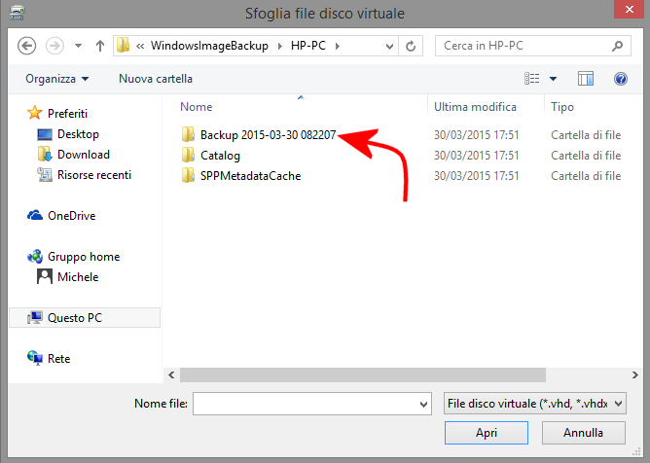The image size is (650, 463).
Task: Open the file type filter dropdown
Action: coord(533,404)
